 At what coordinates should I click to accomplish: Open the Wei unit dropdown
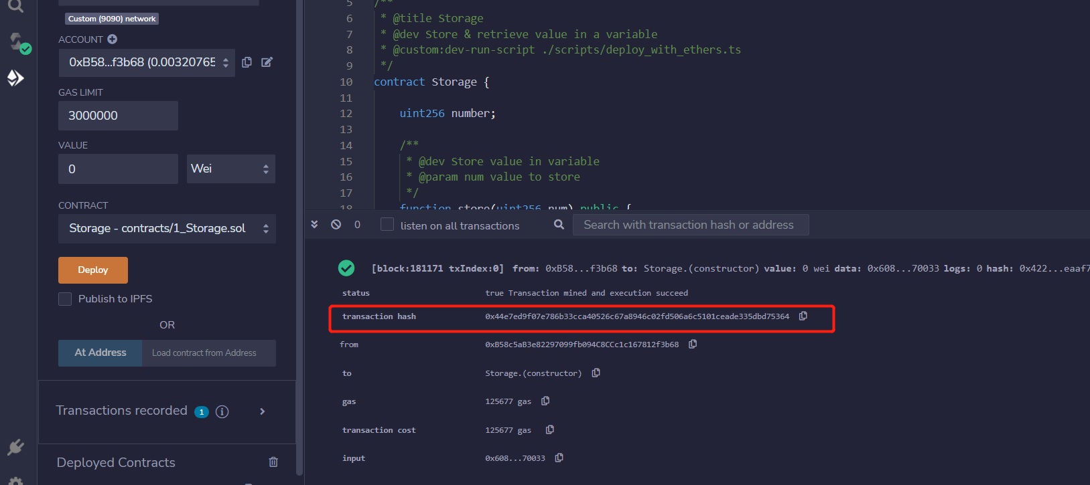pos(230,169)
